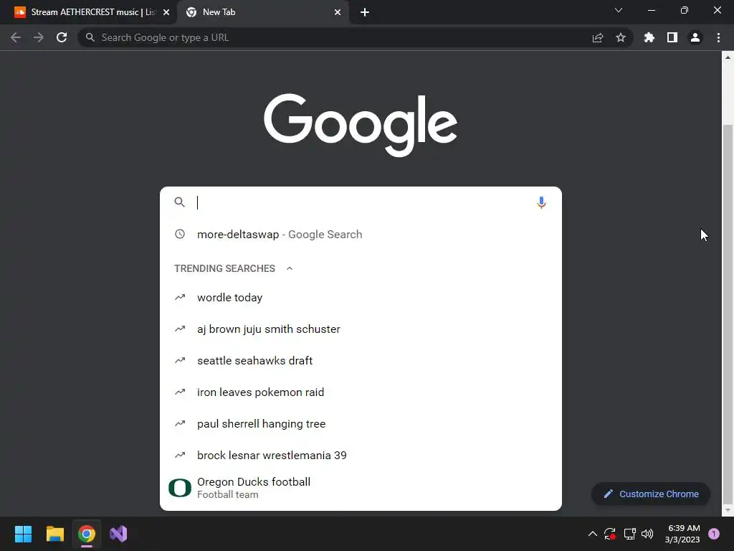The height and width of the screenshot is (551, 734).
Task: Open the Oregon Ducks football suggestion
Action: tap(361, 488)
